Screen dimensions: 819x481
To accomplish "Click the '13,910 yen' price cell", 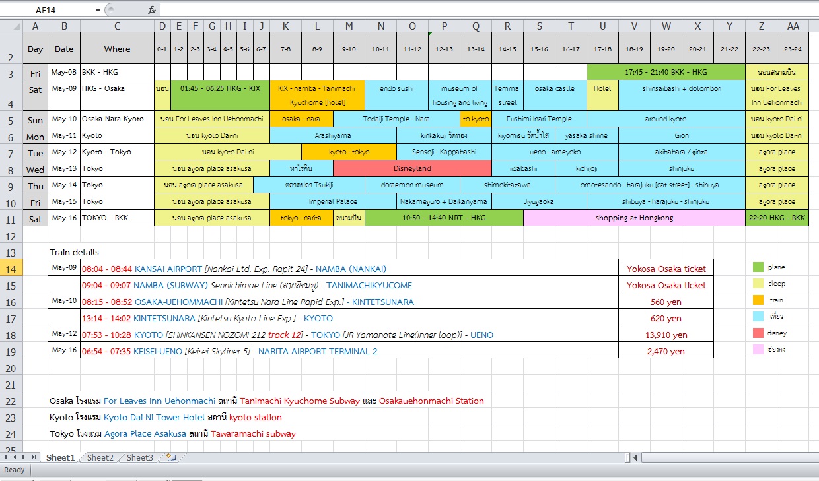I will tap(666, 335).
